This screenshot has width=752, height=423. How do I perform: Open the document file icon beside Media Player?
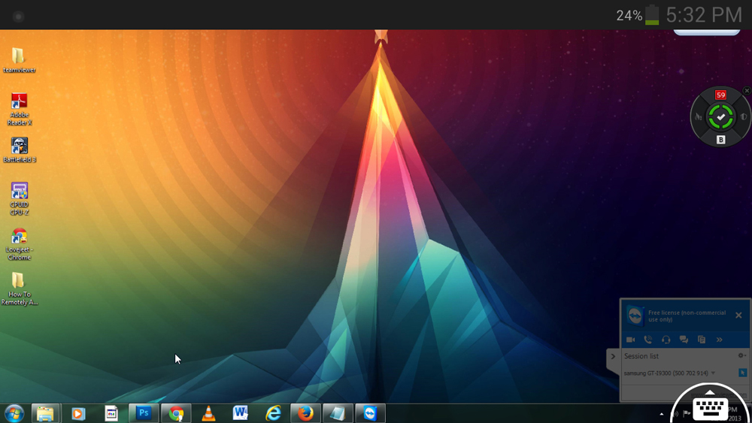point(111,413)
